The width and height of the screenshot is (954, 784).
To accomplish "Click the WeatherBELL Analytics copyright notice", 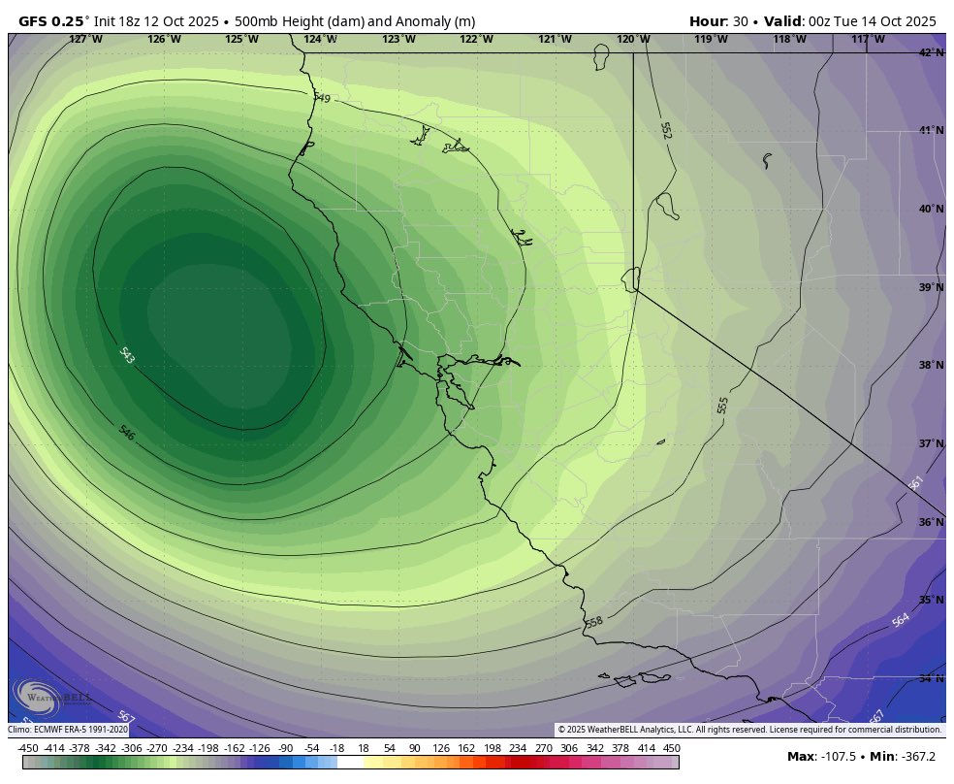I will pyautogui.click(x=750, y=730).
